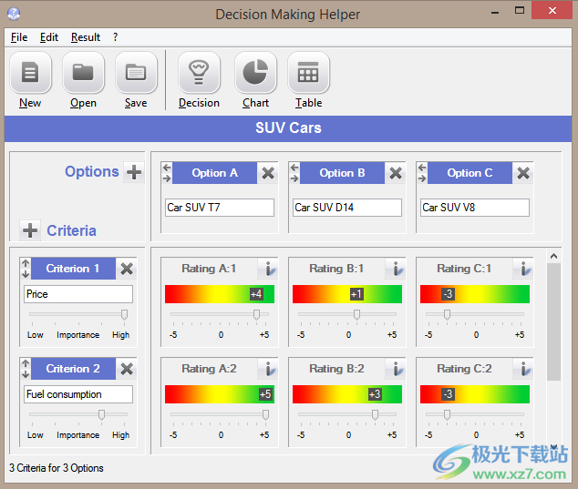Delete Criterion 2 with its X icon
578x489 pixels.
click(x=127, y=369)
